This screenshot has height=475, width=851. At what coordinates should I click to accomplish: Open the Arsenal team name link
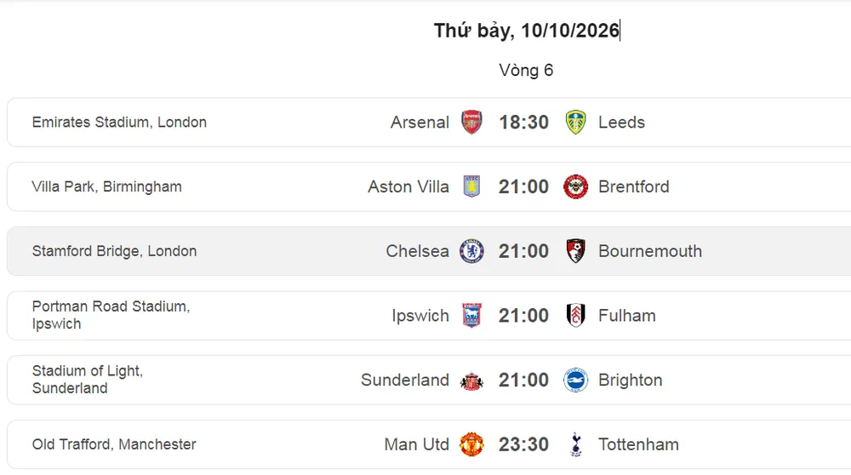tap(420, 122)
